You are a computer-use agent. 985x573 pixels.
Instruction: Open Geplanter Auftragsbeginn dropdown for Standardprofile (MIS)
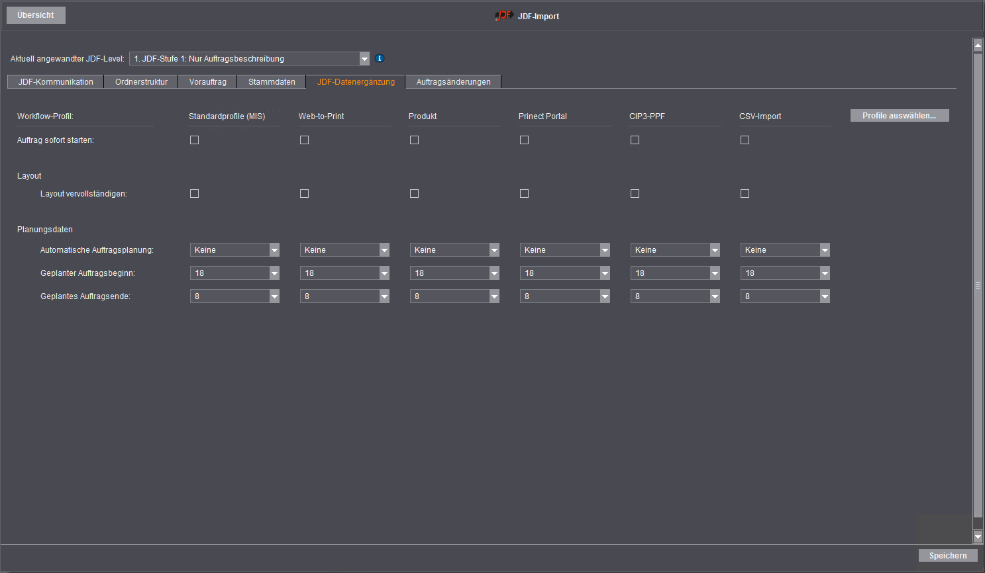point(234,273)
